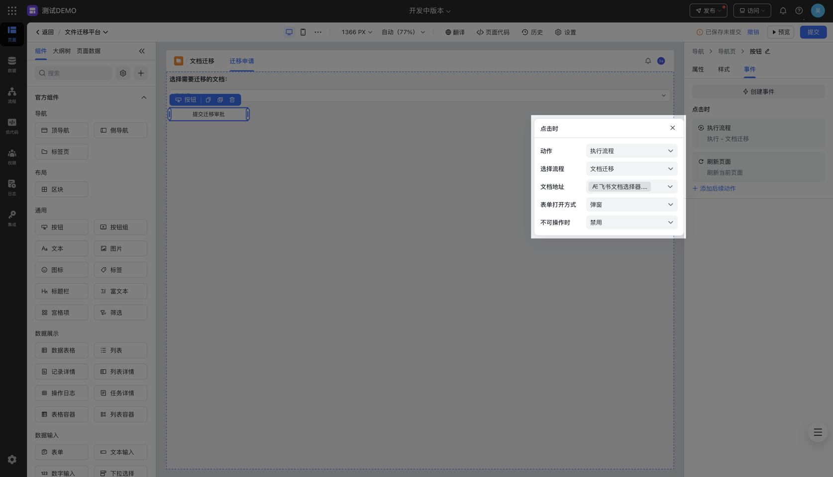Open the 自动 (77%) zoom dropdown
Screen dimensions: 833x477
click(x=404, y=32)
